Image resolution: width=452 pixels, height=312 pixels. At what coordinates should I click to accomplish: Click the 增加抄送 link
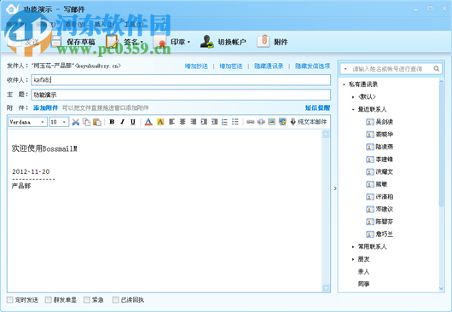[196, 66]
